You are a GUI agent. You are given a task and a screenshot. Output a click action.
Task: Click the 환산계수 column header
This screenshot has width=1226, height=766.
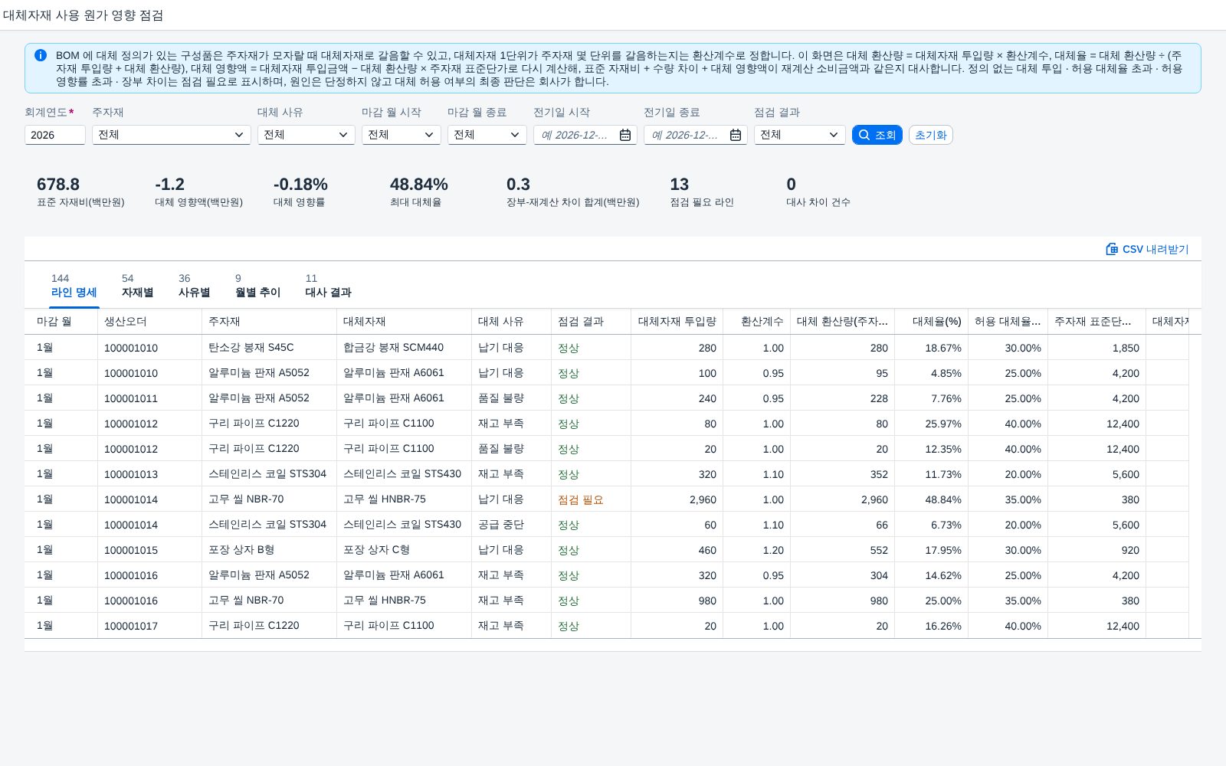coord(757,322)
